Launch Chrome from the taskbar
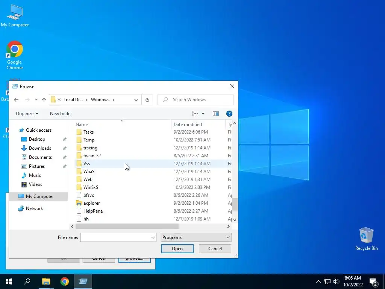Image resolution: width=385 pixels, height=289 pixels. pyautogui.click(x=65, y=281)
